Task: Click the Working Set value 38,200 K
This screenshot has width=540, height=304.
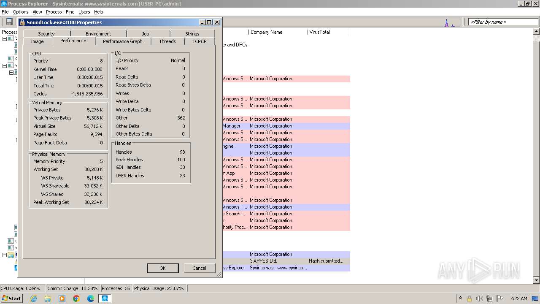Action: click(x=94, y=169)
